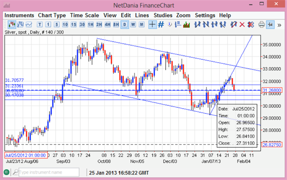Open the Zoom menu
Image resolution: width=287 pixels, height=180 pixels.
coord(183,15)
